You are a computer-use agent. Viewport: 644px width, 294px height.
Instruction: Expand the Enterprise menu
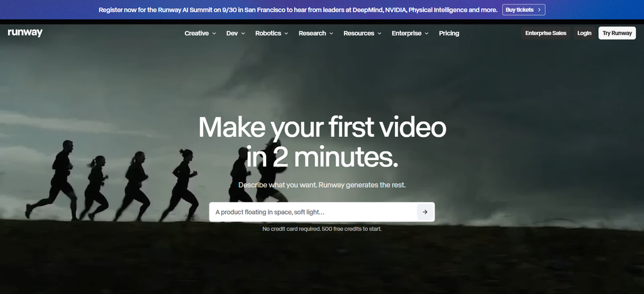click(410, 33)
